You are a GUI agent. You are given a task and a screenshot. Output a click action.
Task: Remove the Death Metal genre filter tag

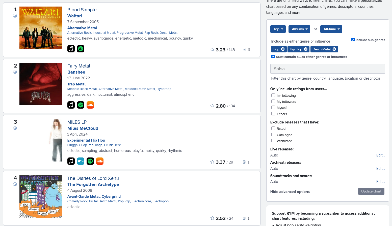pos(334,49)
